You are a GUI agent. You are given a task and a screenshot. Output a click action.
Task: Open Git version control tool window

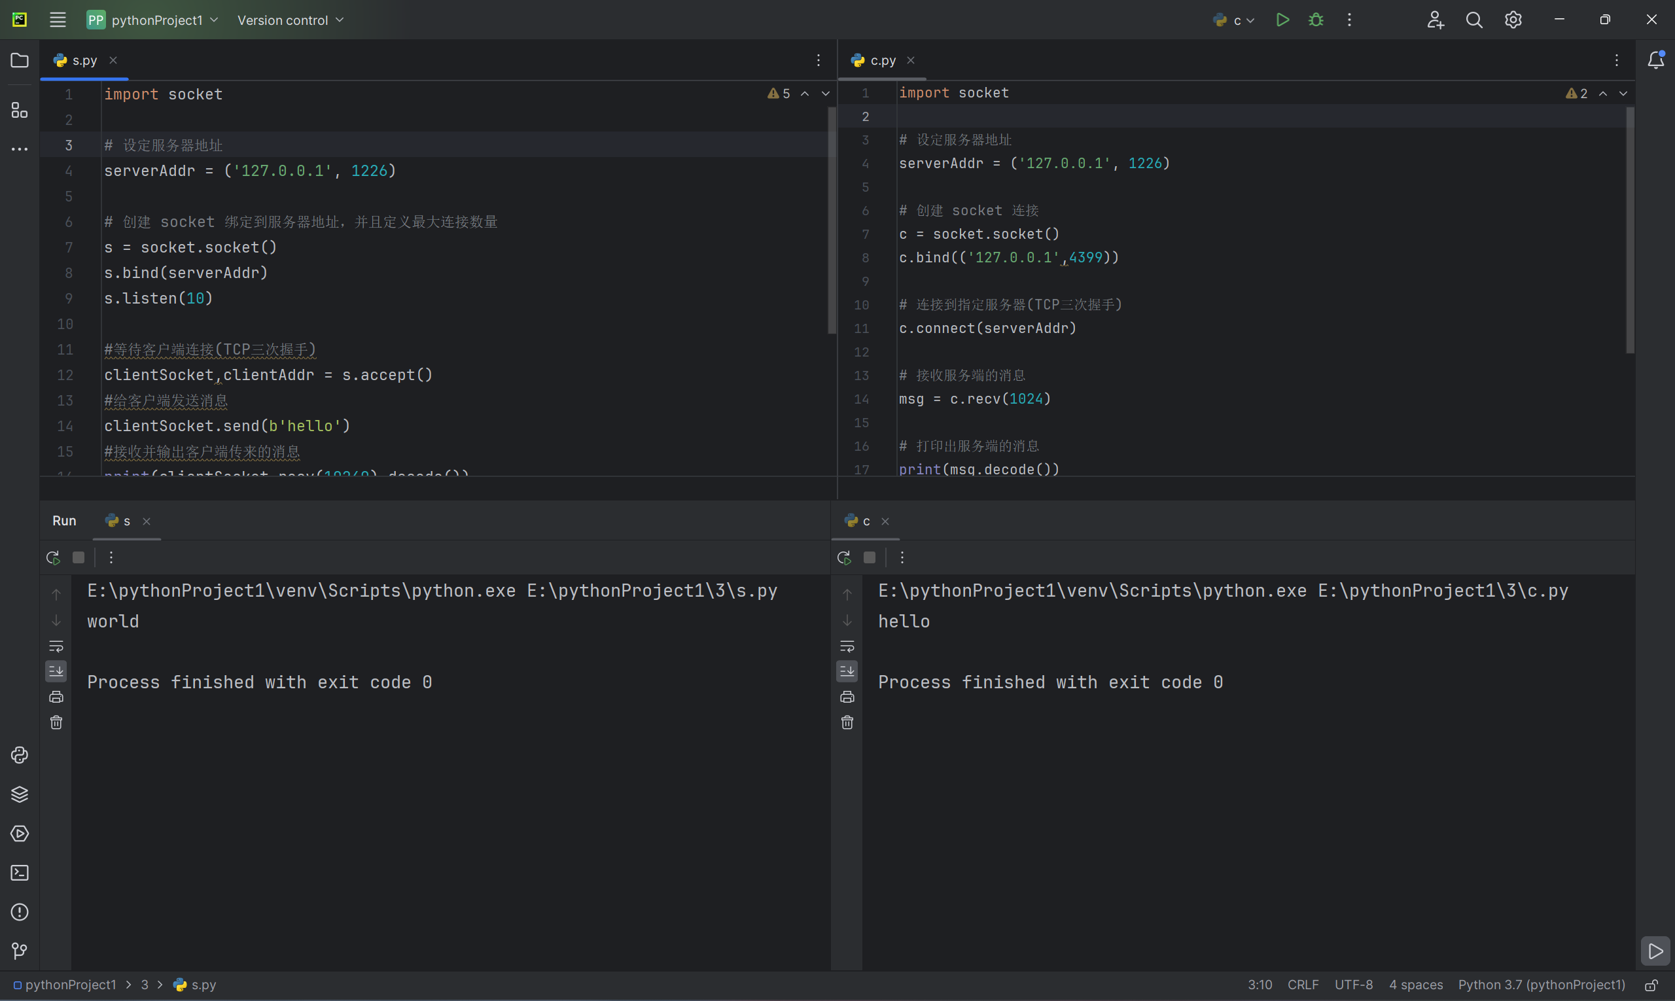coord(20,951)
